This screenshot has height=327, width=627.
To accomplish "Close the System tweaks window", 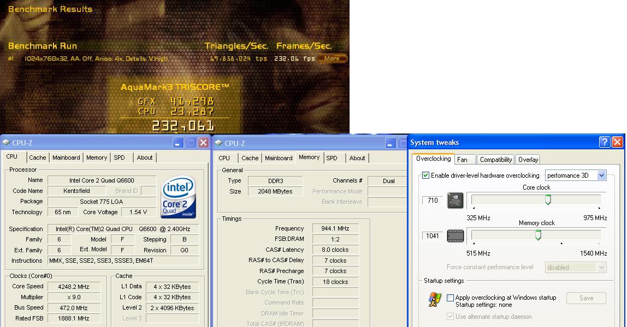I will [x=617, y=142].
